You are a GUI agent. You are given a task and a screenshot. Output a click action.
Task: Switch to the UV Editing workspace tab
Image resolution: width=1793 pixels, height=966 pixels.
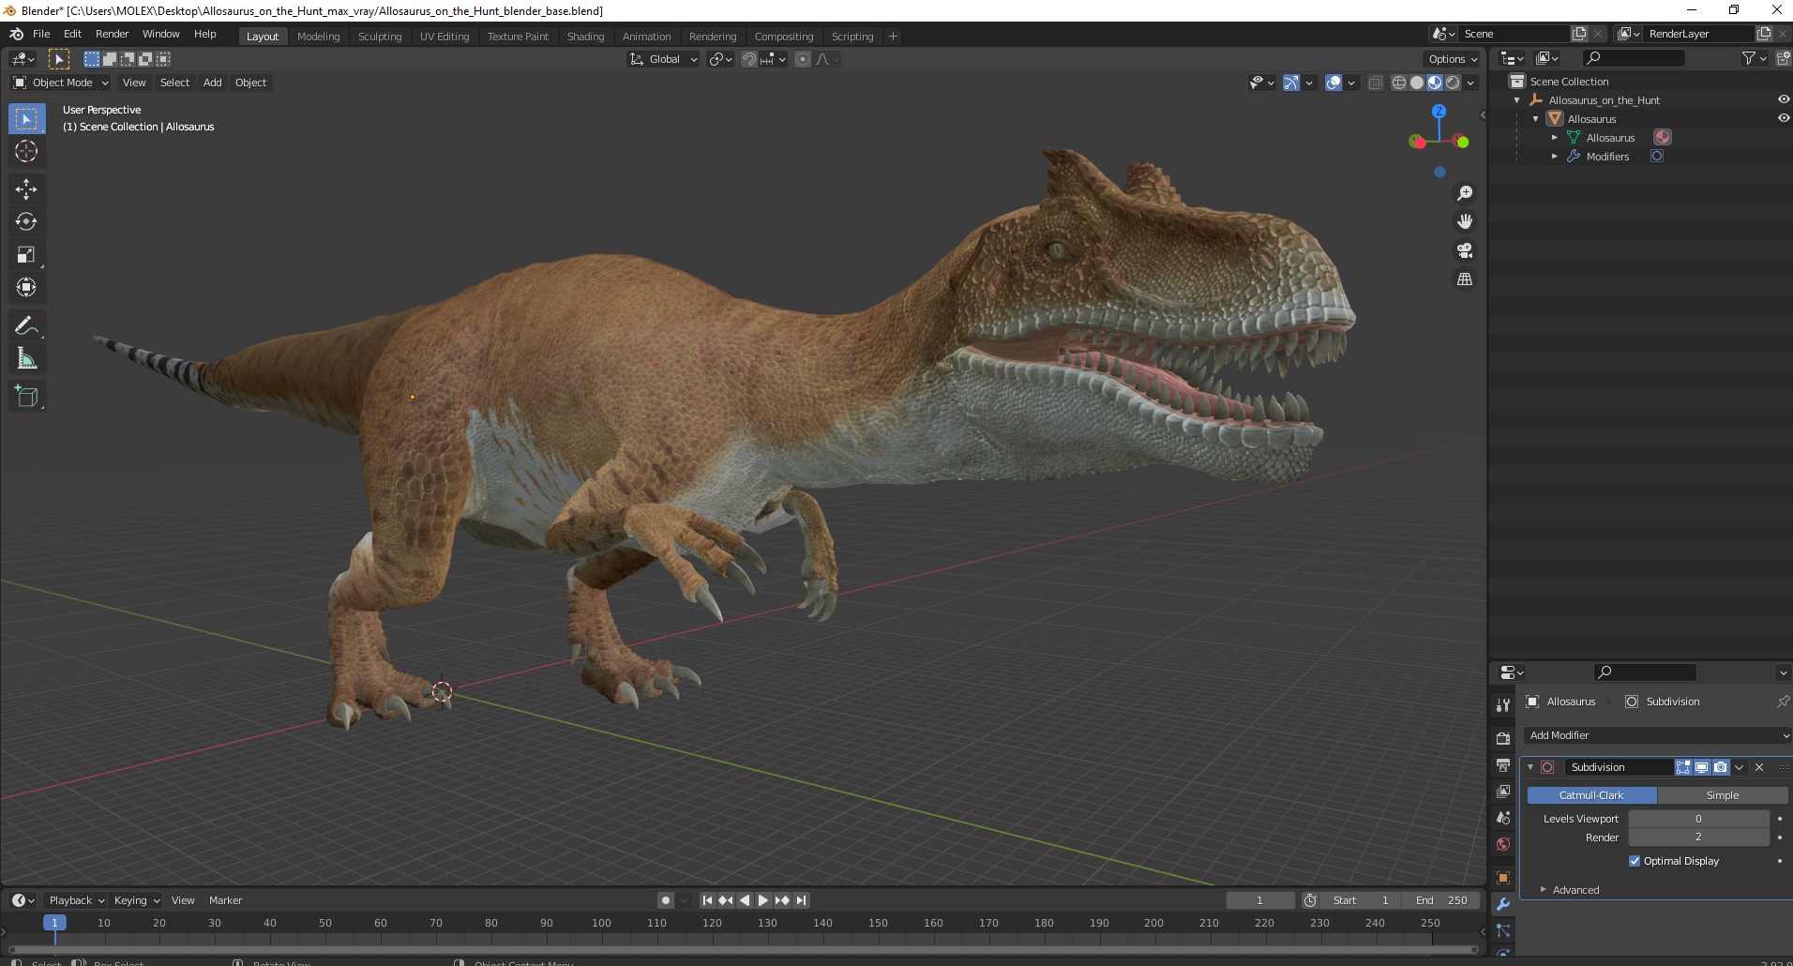pos(444,37)
